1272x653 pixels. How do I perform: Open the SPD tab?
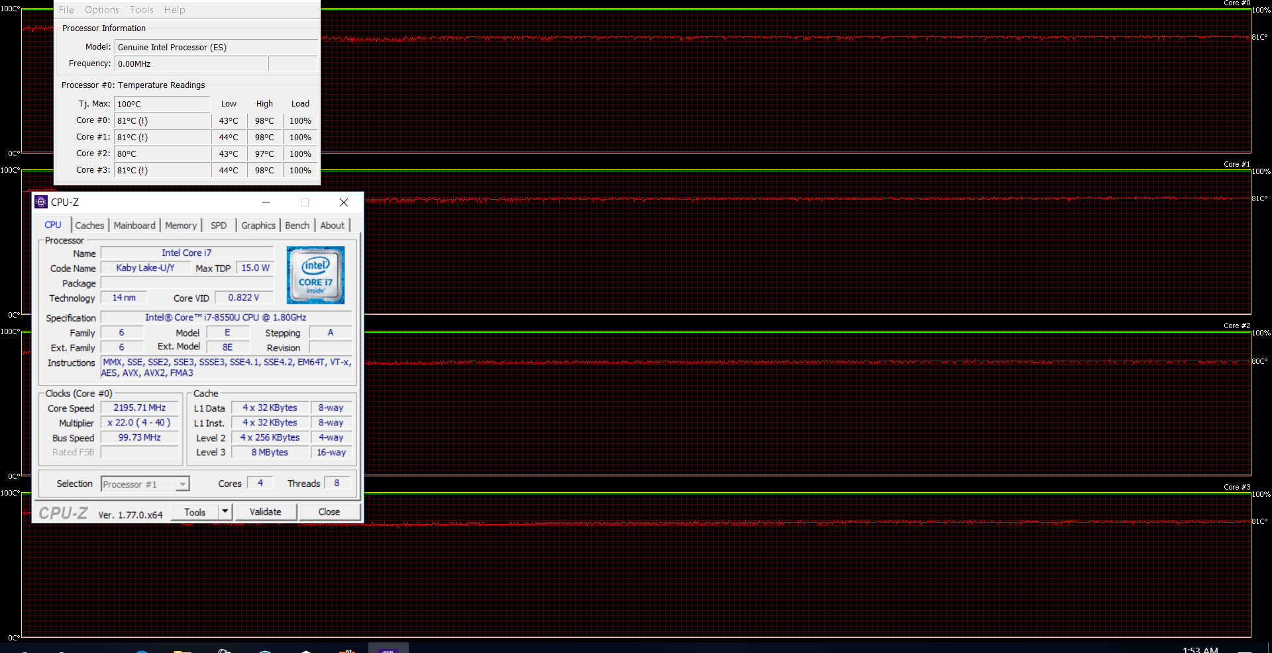click(x=219, y=226)
